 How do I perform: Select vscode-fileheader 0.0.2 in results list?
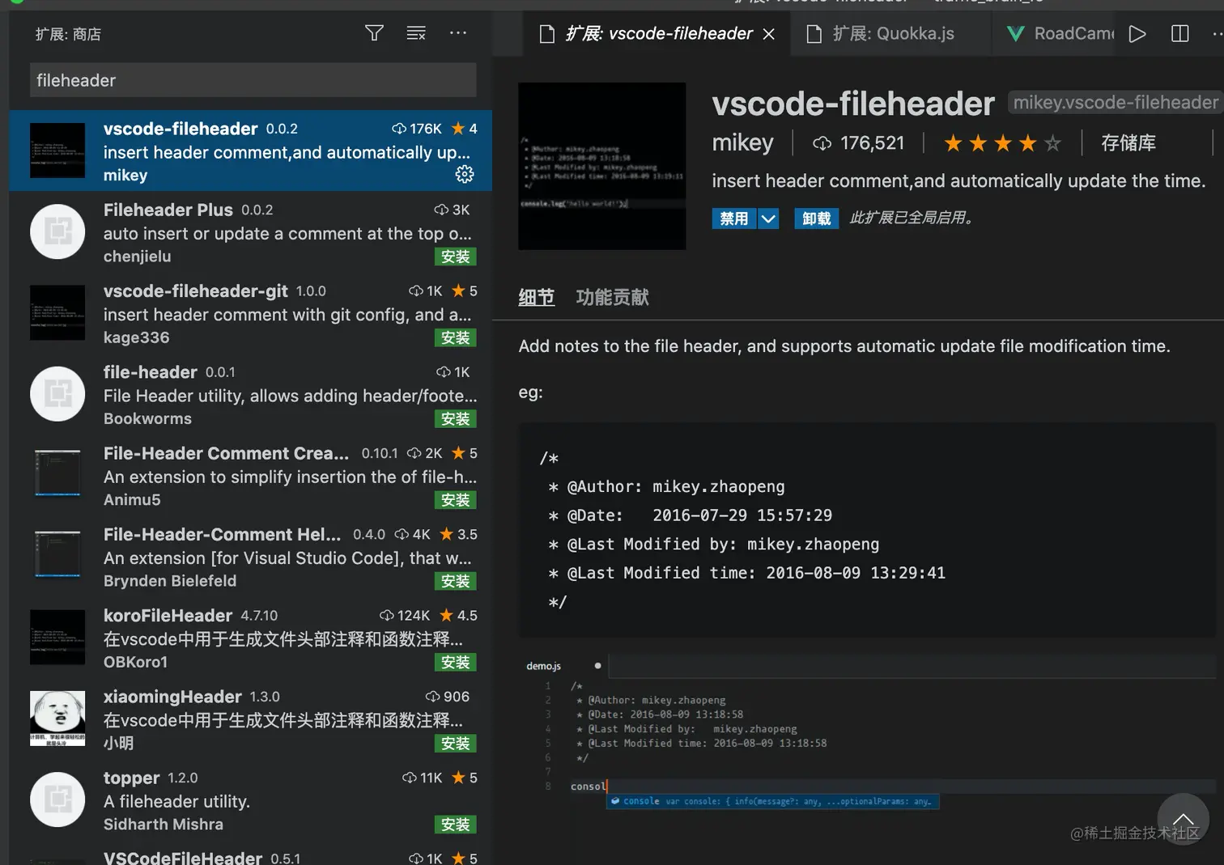coord(251,151)
